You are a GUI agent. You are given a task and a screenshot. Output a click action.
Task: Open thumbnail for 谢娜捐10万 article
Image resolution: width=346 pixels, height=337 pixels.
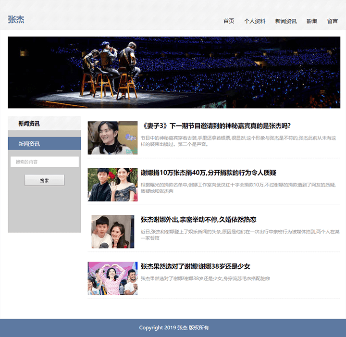(112, 185)
